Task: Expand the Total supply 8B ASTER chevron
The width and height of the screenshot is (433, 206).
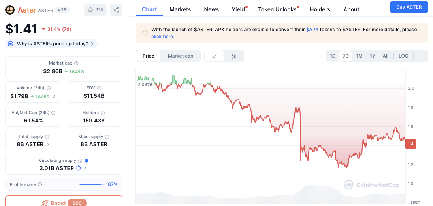Action: tap(48, 144)
